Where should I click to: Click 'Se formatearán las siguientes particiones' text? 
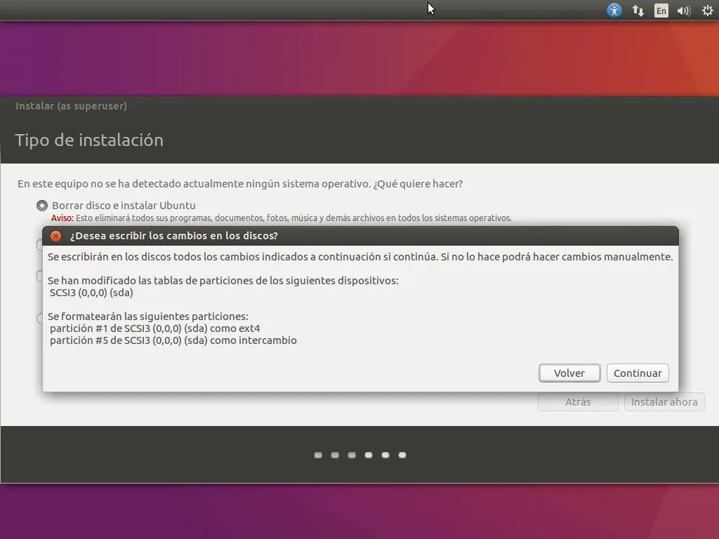[148, 317]
